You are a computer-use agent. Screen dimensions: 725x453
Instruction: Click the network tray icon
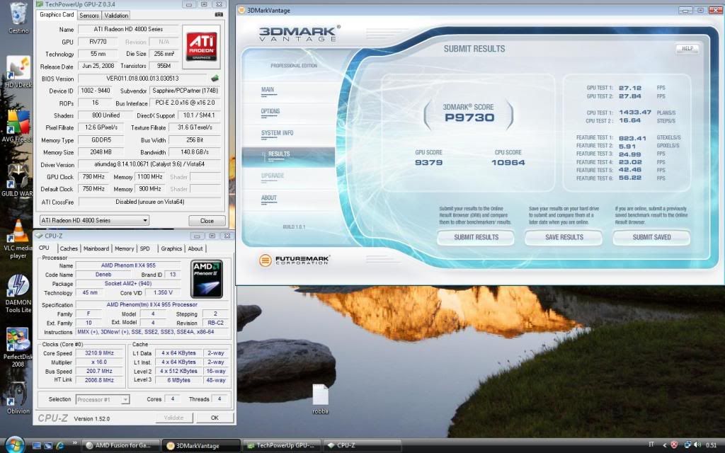[688, 445]
